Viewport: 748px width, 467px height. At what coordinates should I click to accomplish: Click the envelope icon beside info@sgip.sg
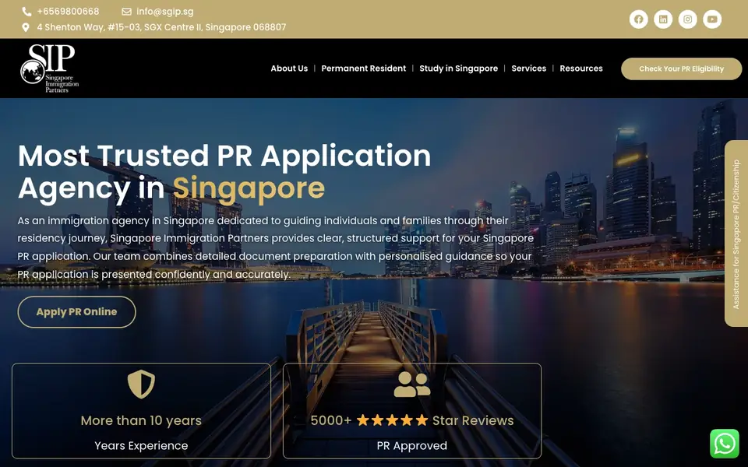click(126, 12)
